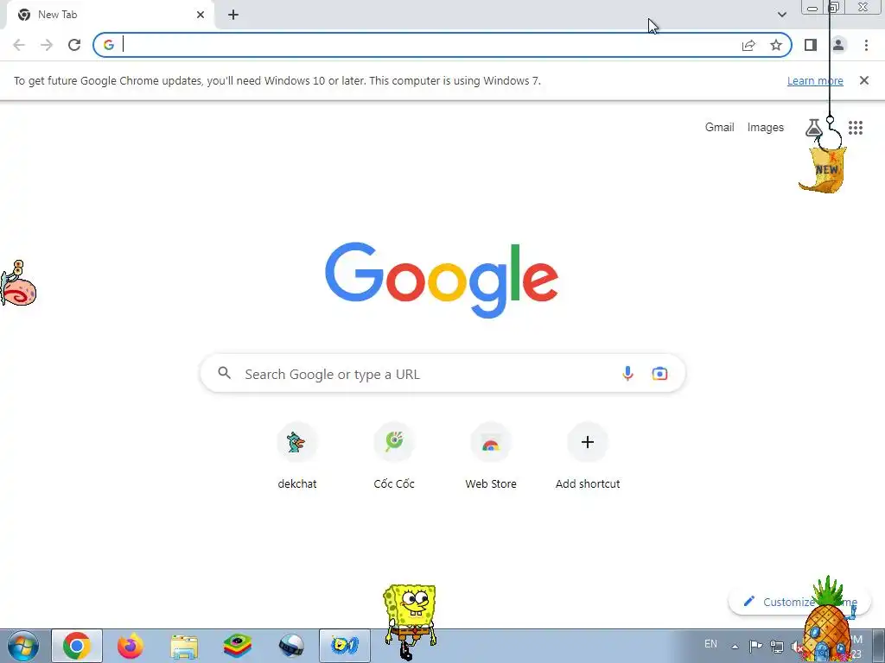Open the Gmail link
The height and width of the screenshot is (663, 885).
coord(720,128)
